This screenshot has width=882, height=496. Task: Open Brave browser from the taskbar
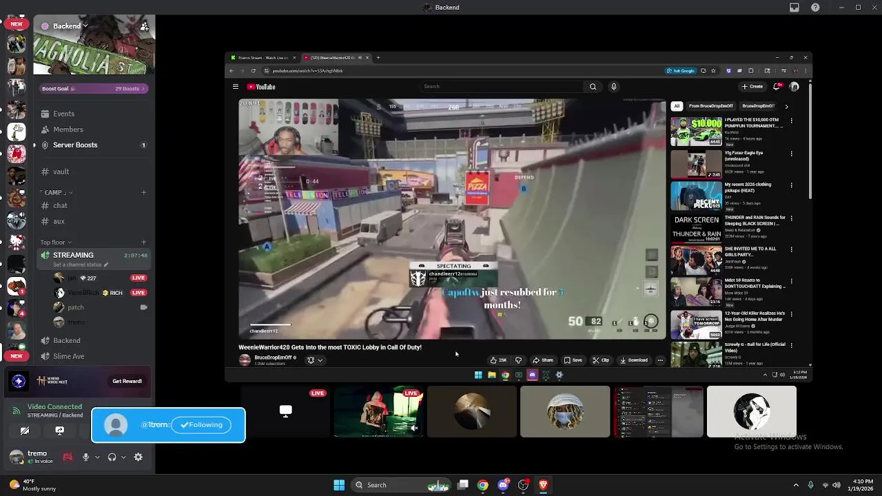[543, 485]
